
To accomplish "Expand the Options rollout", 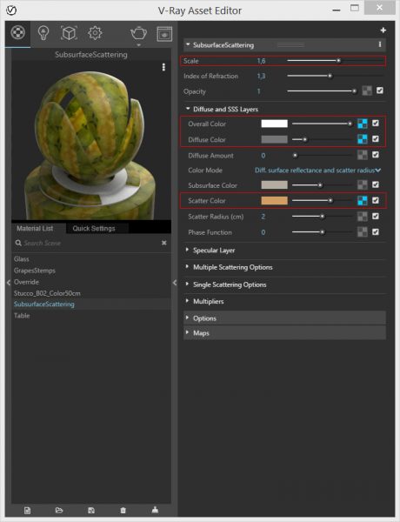I will click(x=187, y=318).
